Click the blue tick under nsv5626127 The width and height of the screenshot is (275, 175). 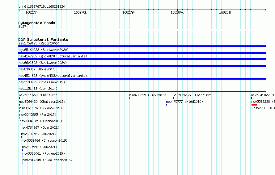tap(173, 98)
